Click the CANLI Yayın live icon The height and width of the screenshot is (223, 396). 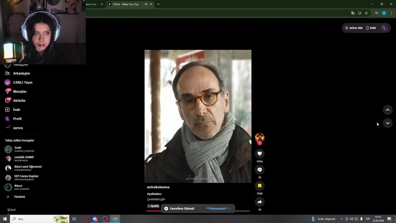pyautogui.click(x=7, y=82)
